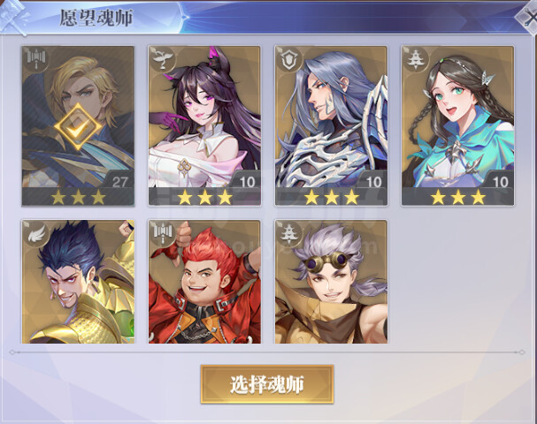Select the goggles-wearing lavender-haired soul master card
Viewport: 537px width, 424px height.
331,282
